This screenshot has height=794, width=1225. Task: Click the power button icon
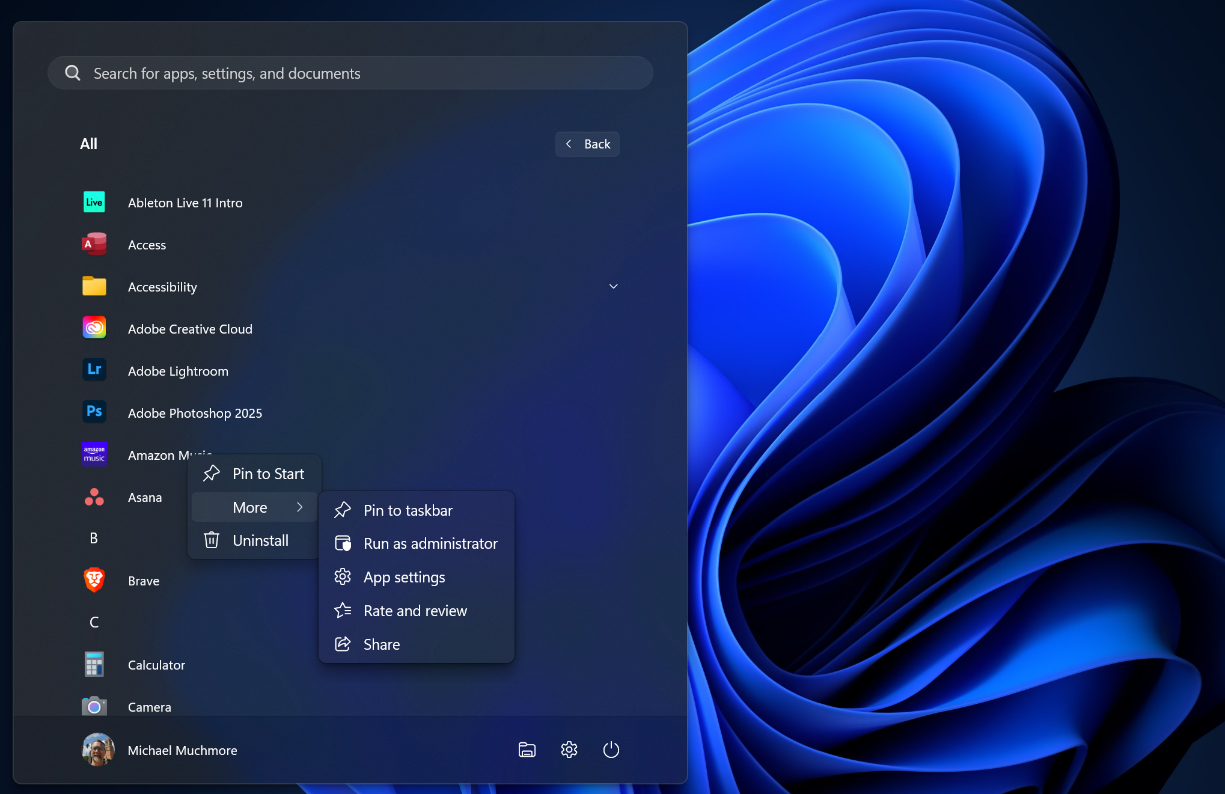(611, 750)
